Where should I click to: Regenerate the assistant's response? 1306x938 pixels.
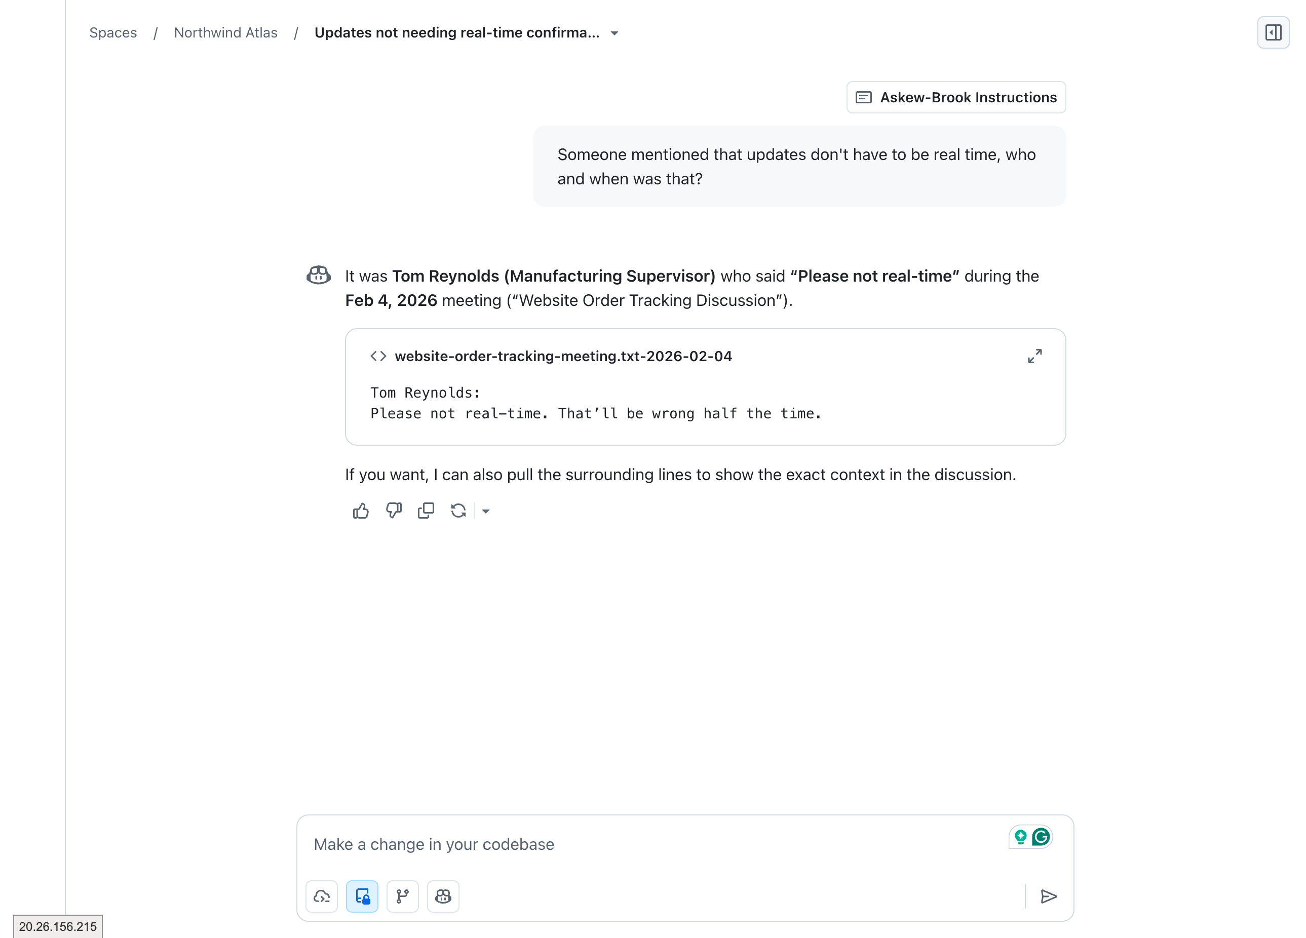pyautogui.click(x=458, y=511)
